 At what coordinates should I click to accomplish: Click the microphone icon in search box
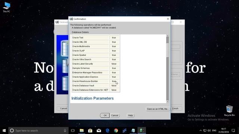[65, 131]
